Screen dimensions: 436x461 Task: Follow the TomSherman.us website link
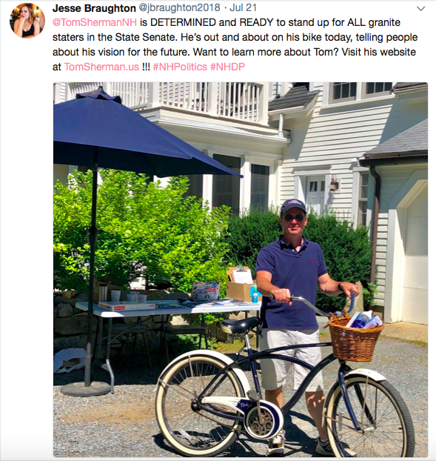coord(101,67)
